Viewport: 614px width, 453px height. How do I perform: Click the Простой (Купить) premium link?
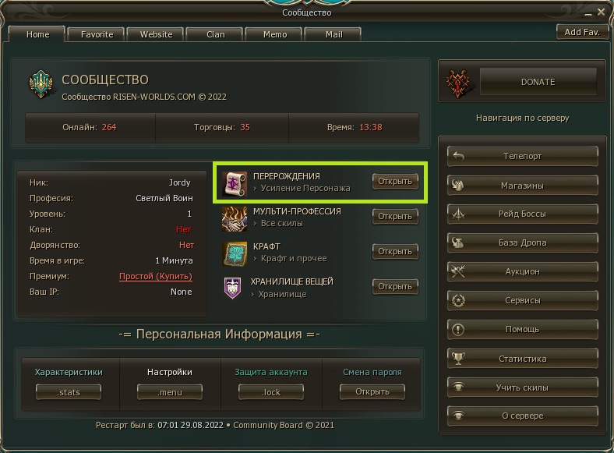156,276
